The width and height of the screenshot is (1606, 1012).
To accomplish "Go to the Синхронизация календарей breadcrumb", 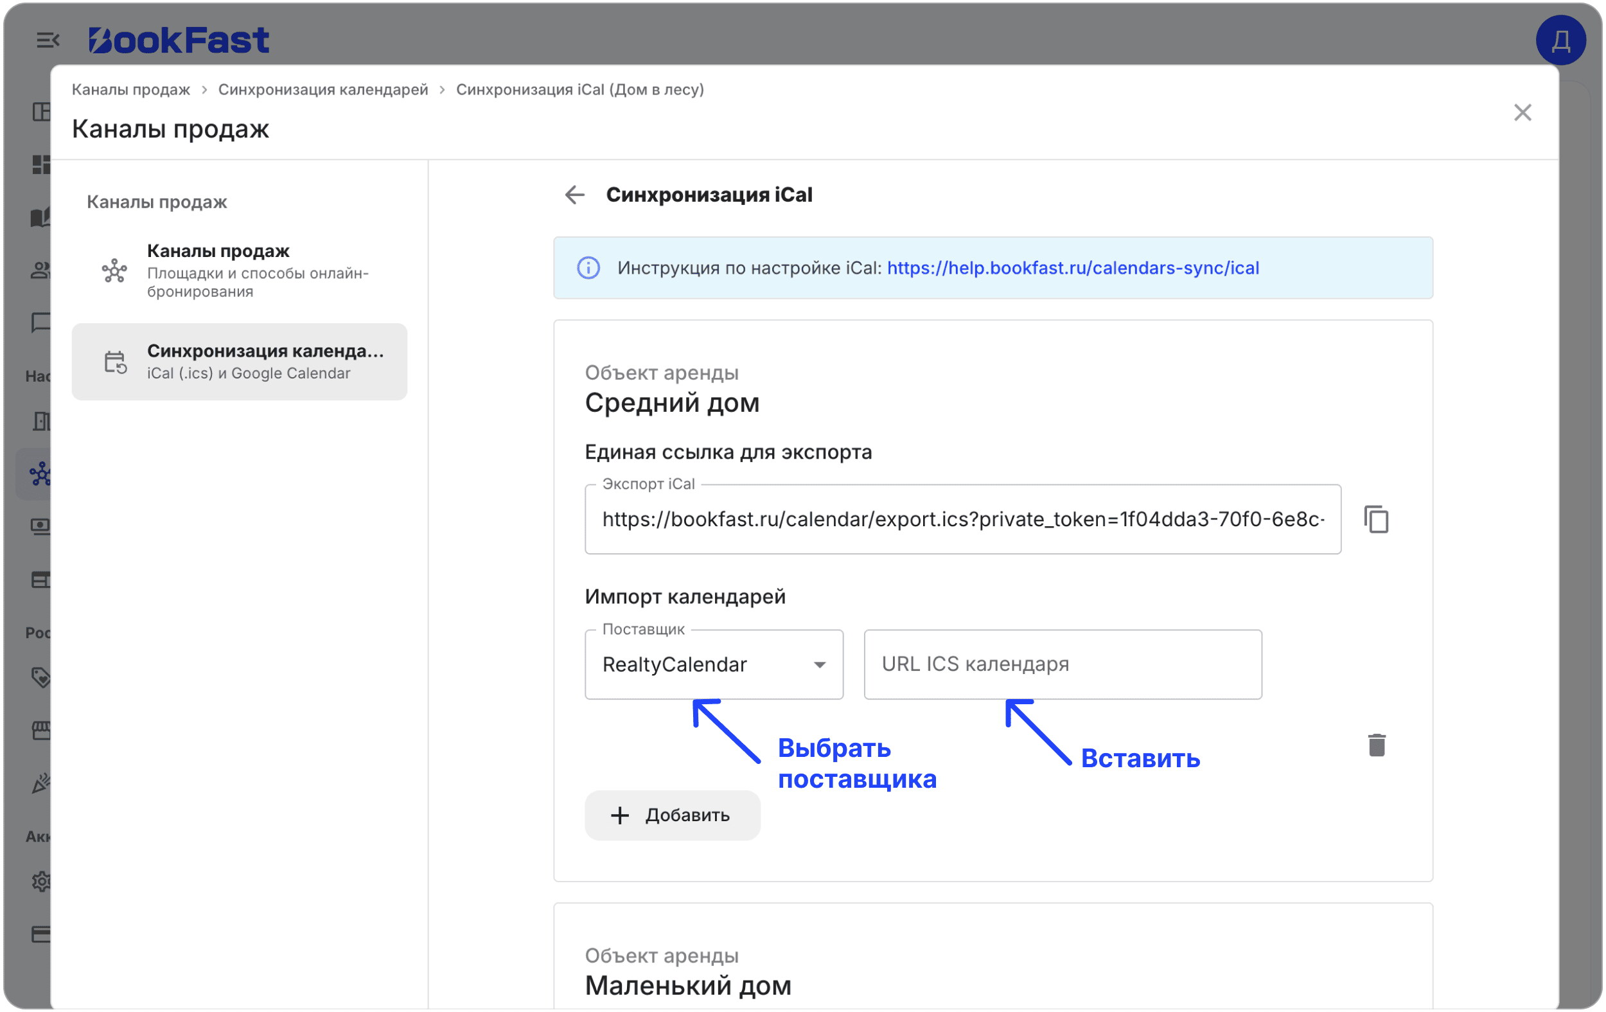I will click(x=322, y=89).
